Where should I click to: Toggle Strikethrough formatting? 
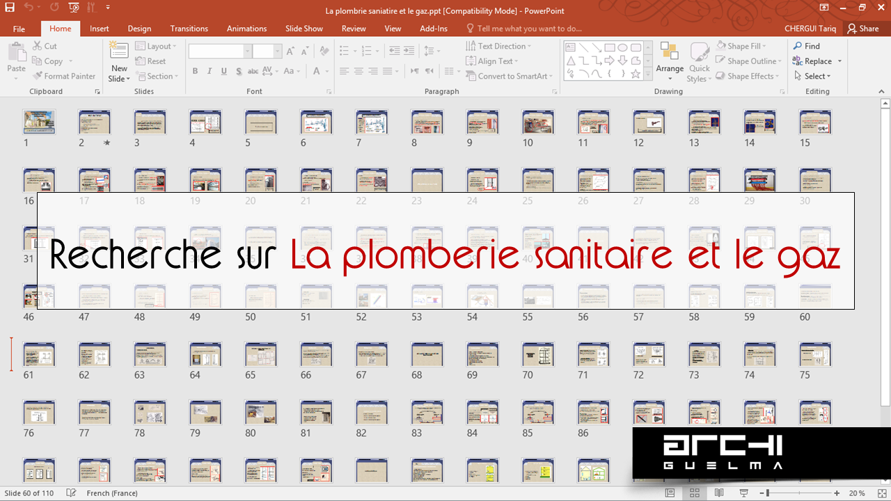pyautogui.click(x=254, y=71)
